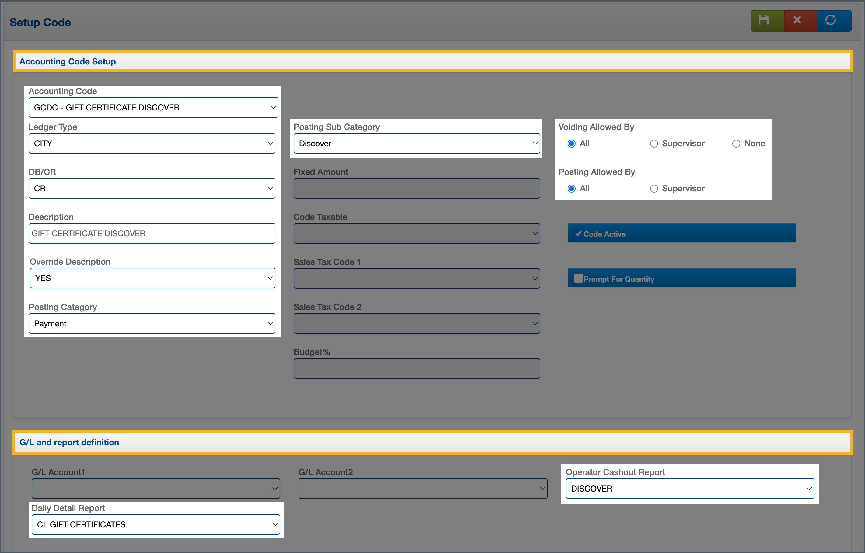The width and height of the screenshot is (865, 553).
Task: Click the G/L and report definition header
Action: [69, 442]
